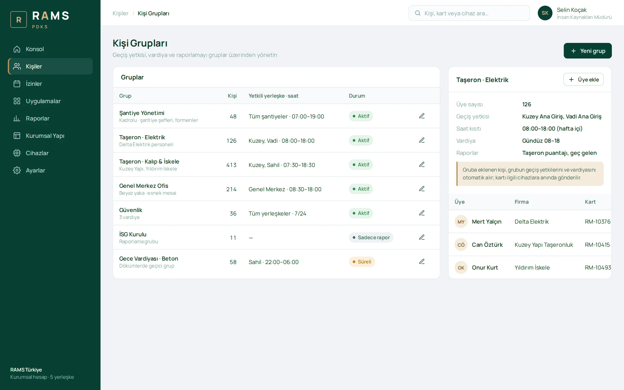Select the Mert Yalçın member row
The width and height of the screenshot is (624, 390).
(530, 222)
